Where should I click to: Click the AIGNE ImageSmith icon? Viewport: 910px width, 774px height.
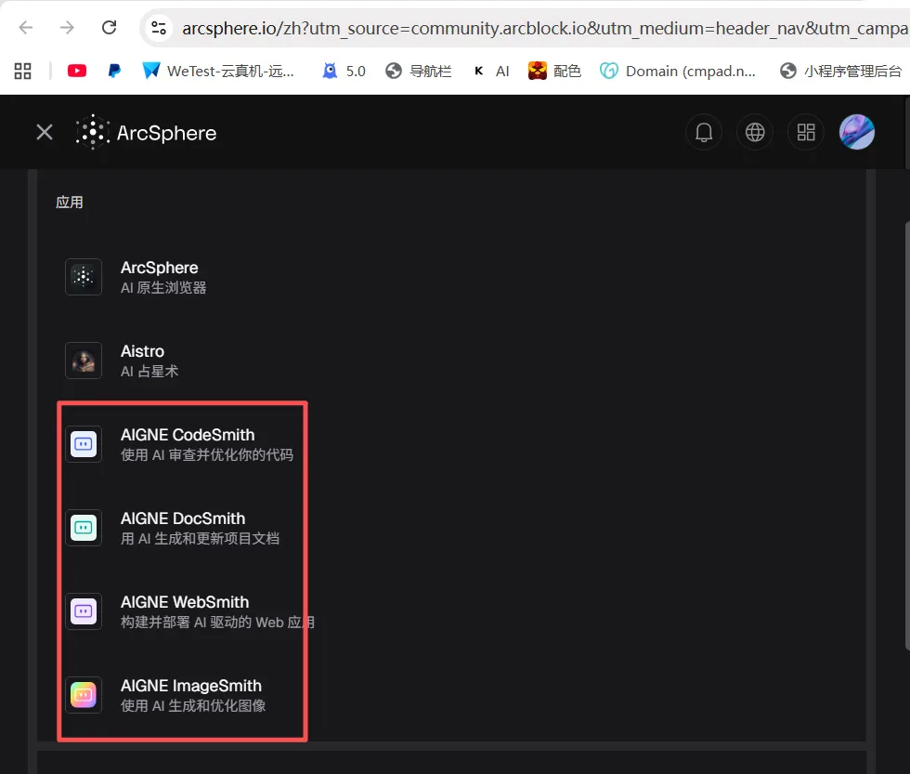point(84,695)
